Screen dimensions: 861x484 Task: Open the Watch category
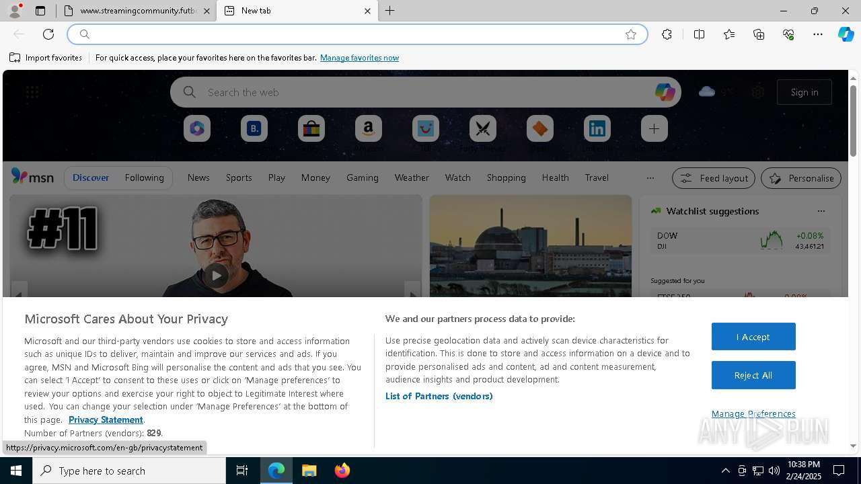point(458,177)
